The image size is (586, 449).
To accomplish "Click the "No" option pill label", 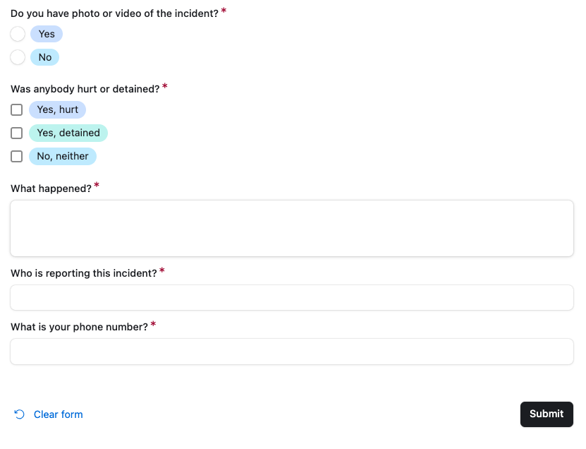I will click(45, 57).
